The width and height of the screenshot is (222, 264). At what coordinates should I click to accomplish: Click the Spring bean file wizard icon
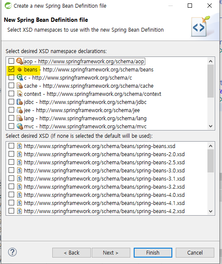pyautogui.click(x=201, y=26)
